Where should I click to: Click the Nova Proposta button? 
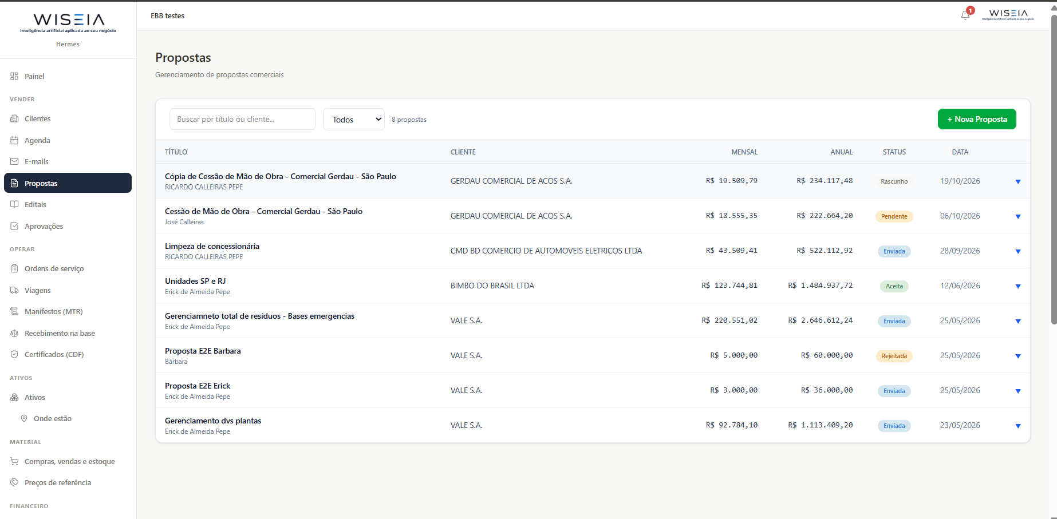[977, 119]
